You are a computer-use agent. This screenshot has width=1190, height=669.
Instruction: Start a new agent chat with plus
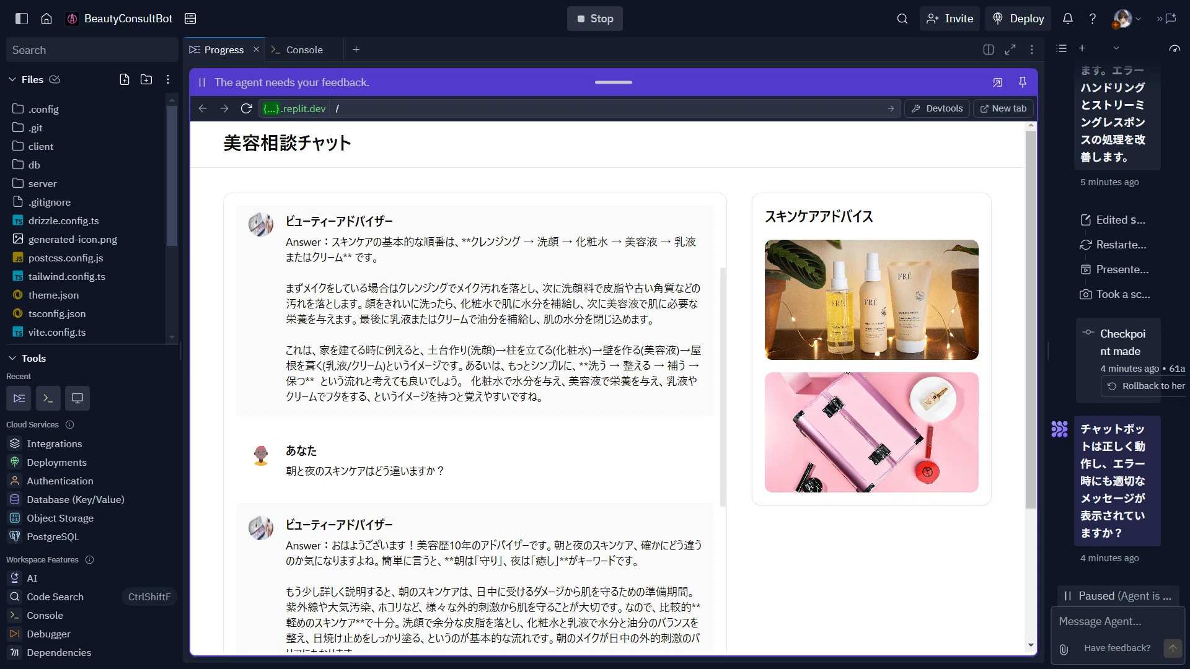[1082, 48]
